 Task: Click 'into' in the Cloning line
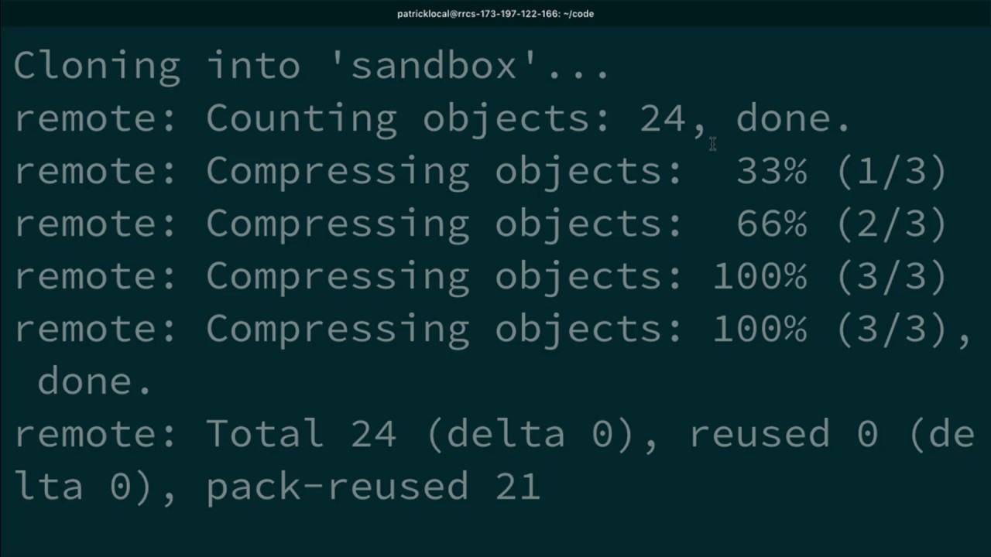(253, 66)
